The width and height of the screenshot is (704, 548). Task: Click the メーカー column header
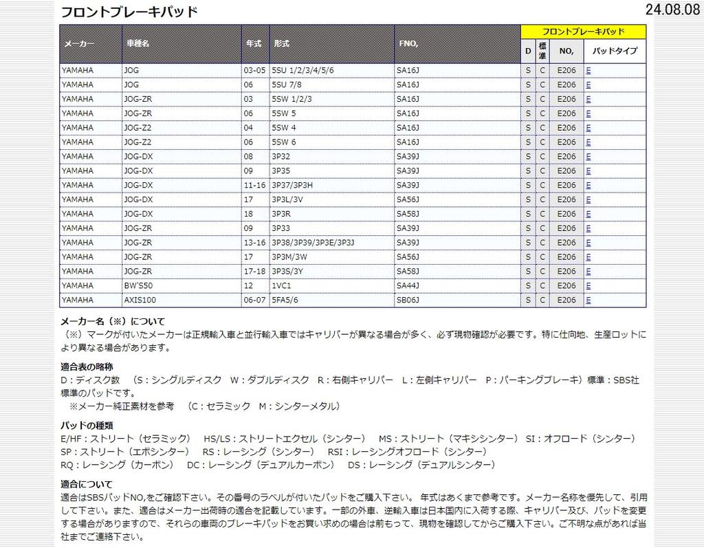[79, 43]
